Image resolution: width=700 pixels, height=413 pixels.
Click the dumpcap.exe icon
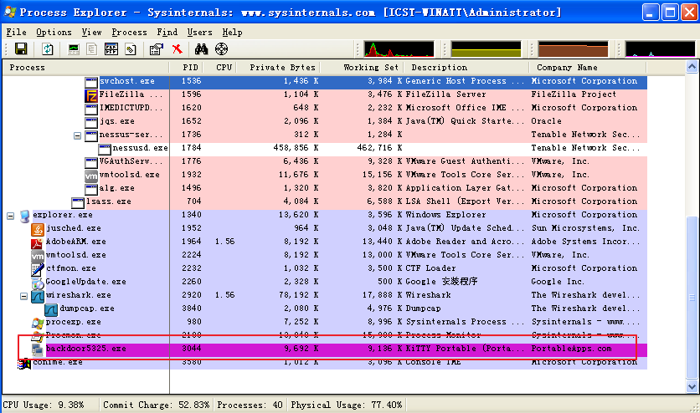pyautogui.click(x=51, y=309)
